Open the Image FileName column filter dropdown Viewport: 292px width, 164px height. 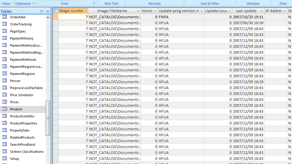pyautogui.click(x=138, y=11)
